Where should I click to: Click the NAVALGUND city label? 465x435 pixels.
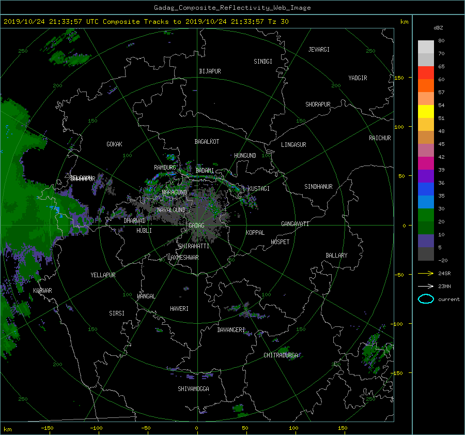coord(171,210)
